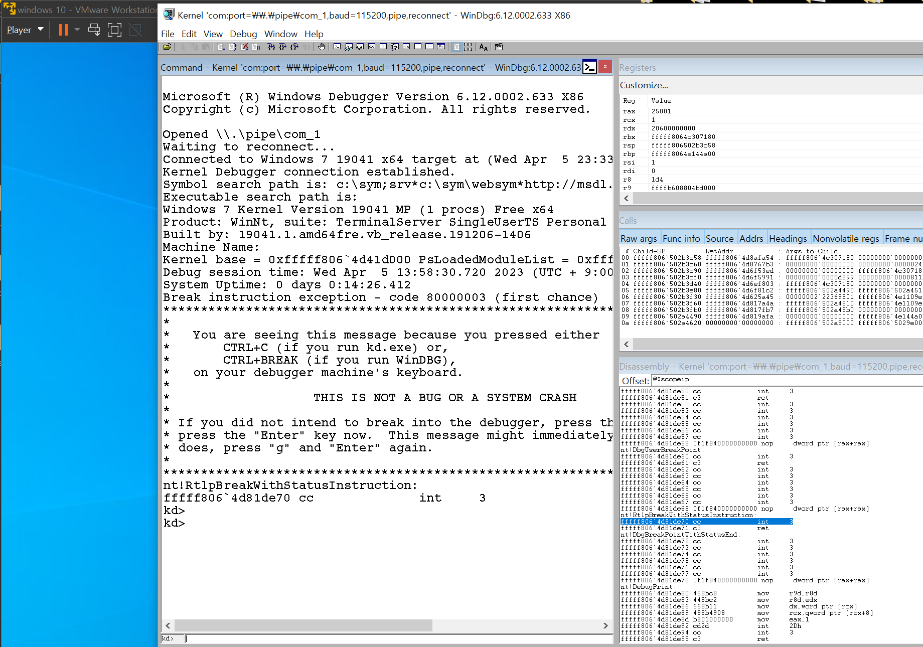
Task: Send Ctrl+Alt+Del via VMware toolbar icon
Action: click(x=94, y=30)
